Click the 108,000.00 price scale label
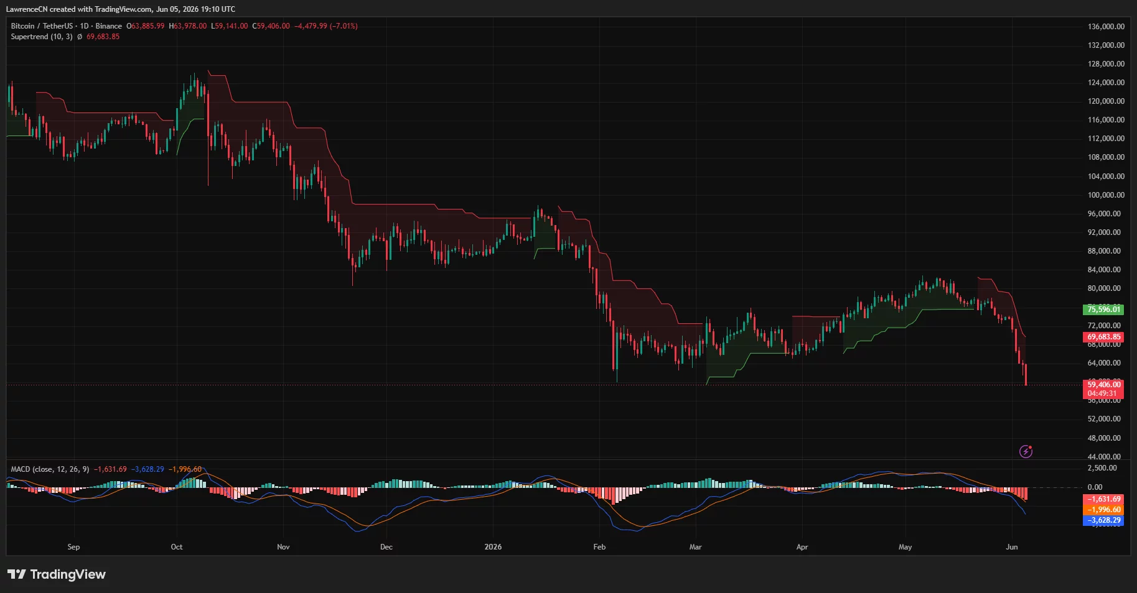This screenshot has width=1137, height=593. tap(1106, 157)
